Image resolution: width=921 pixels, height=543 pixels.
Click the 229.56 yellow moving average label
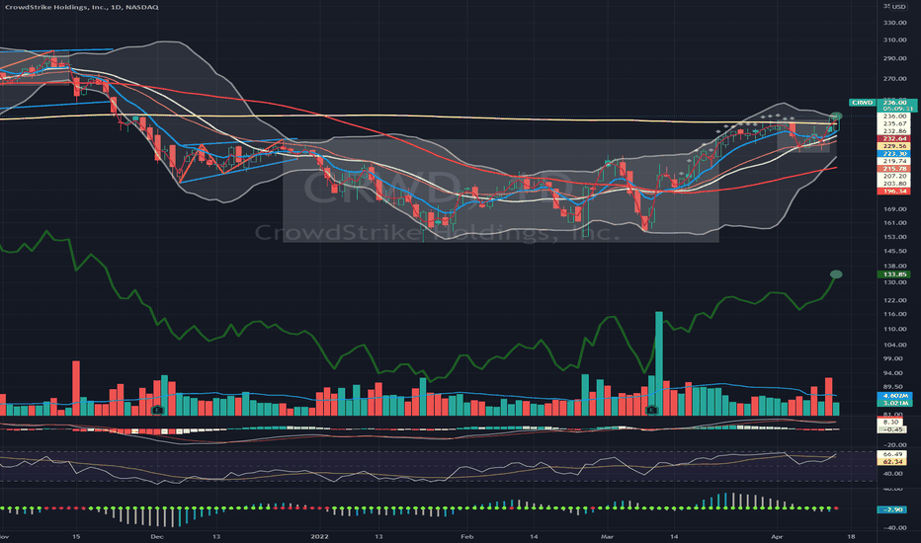(892, 146)
